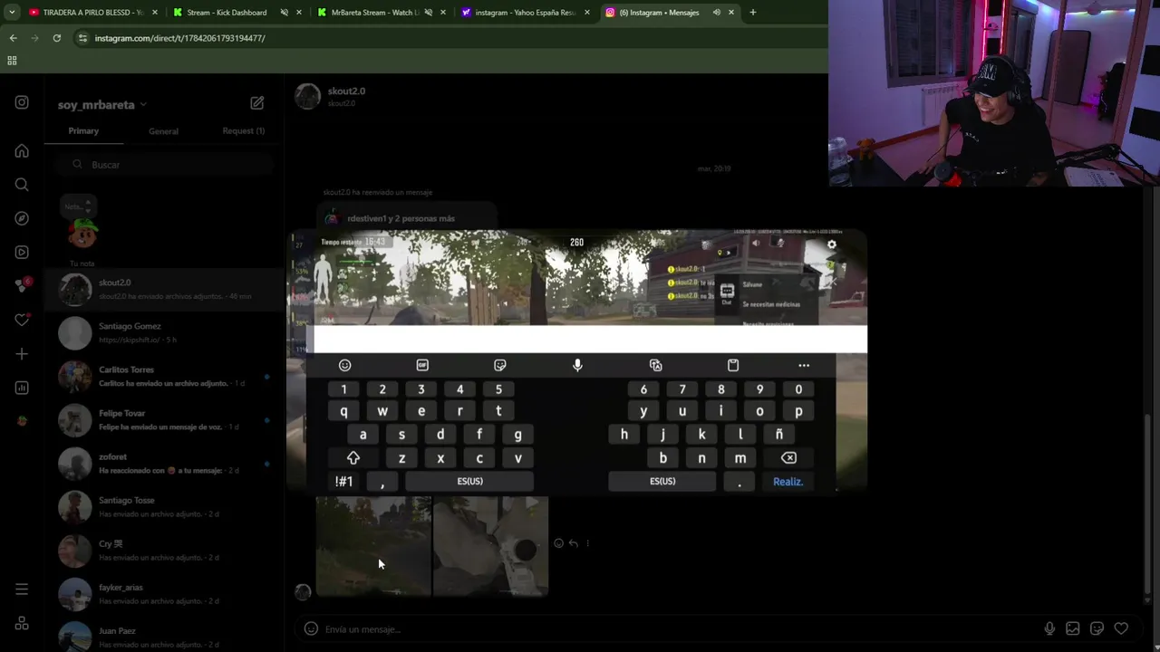This screenshot has width=1160, height=652.
Task: Open the dashboard chart icon in sidebar
Action: [22, 388]
